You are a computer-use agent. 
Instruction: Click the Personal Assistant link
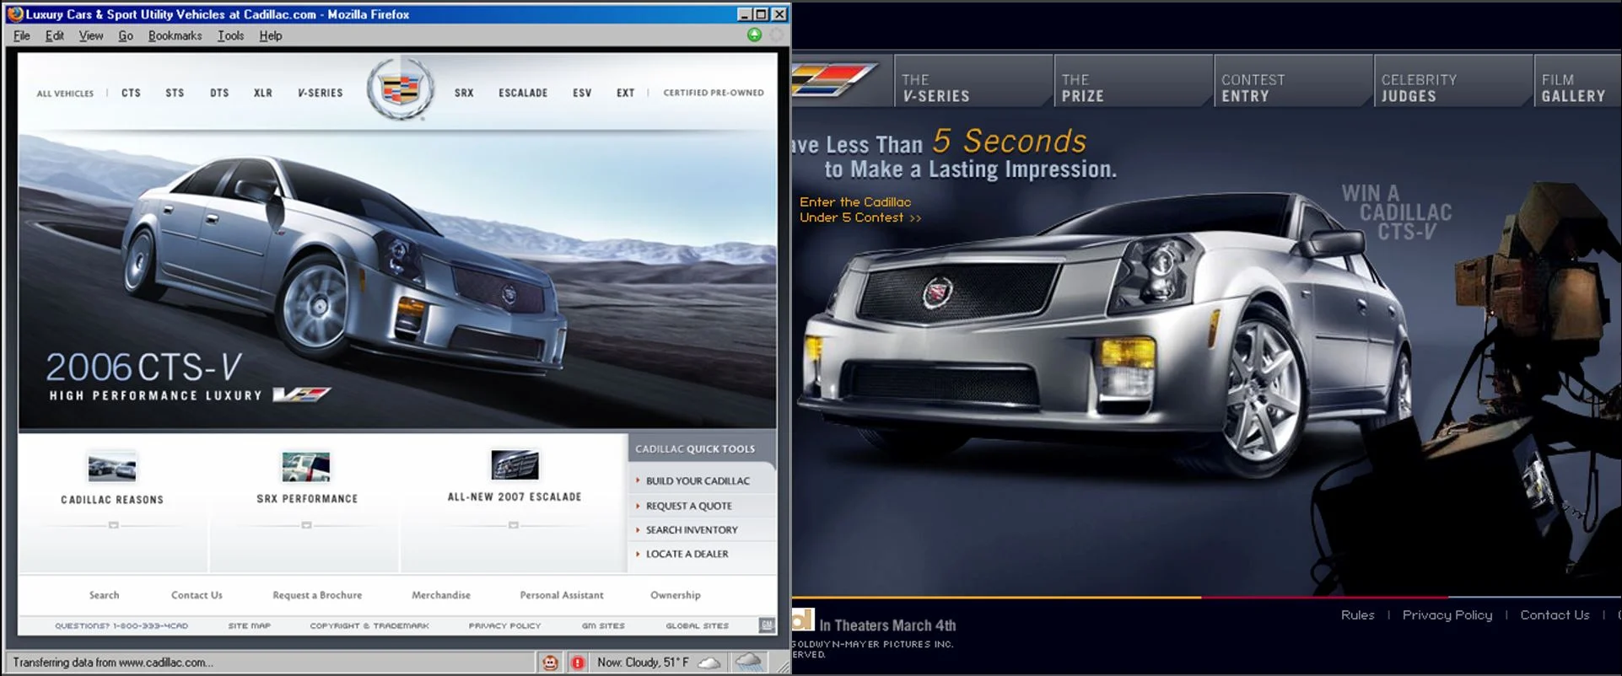(x=562, y=595)
